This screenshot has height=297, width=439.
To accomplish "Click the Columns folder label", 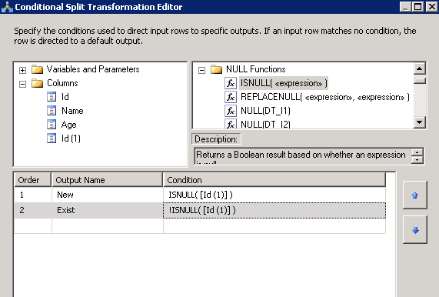I will (x=62, y=83).
